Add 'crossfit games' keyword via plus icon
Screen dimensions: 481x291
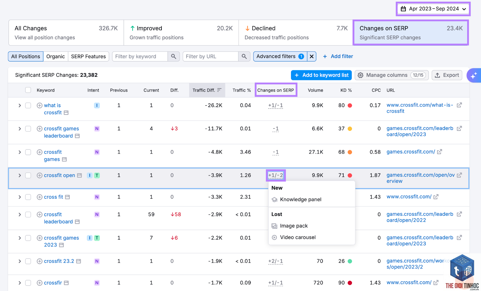pyautogui.click(x=39, y=152)
